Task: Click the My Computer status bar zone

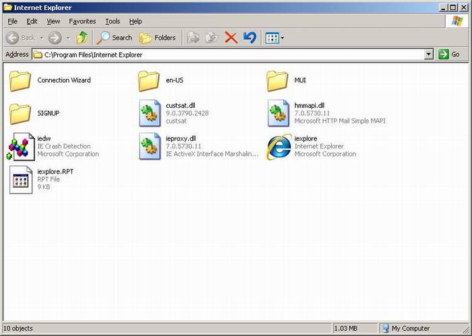Action: click(406, 328)
